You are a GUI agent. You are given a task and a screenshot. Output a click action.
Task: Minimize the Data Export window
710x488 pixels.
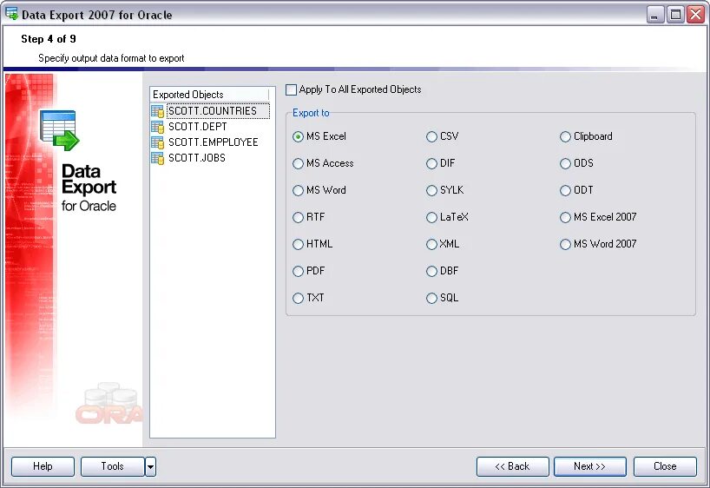coord(654,15)
